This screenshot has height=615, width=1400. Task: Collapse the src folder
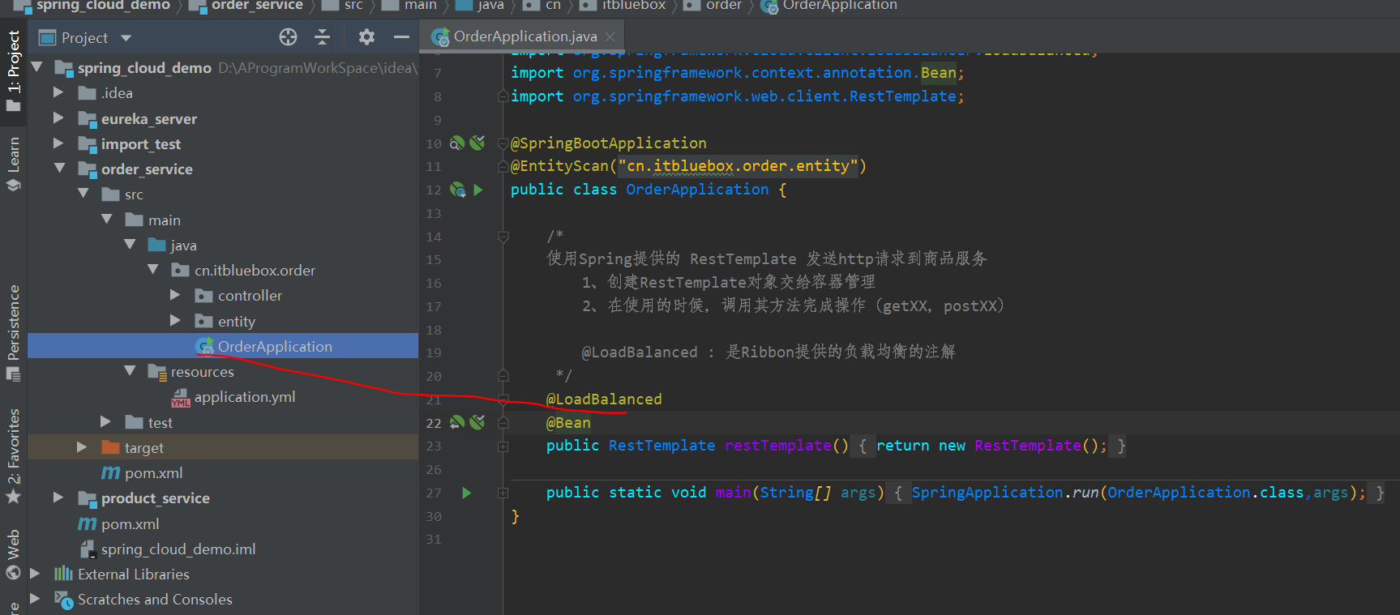tap(83, 194)
